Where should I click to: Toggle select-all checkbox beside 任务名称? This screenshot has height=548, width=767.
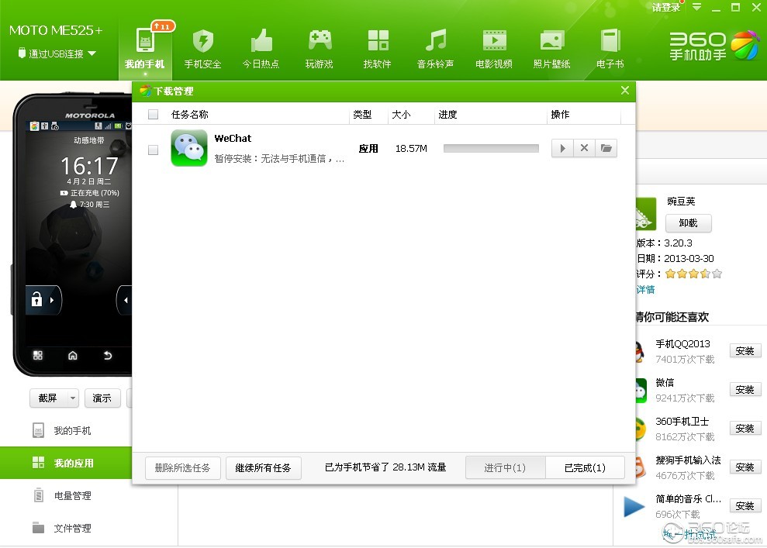pyautogui.click(x=153, y=115)
